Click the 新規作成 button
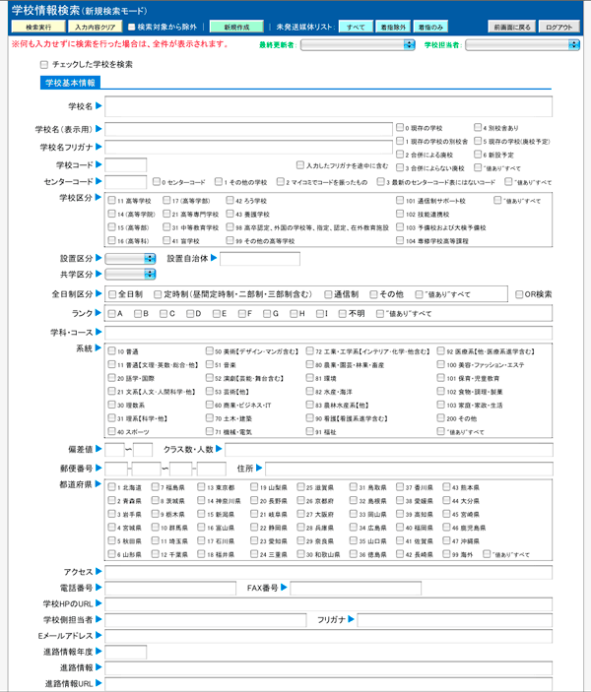This screenshot has width=591, height=692. 236,27
